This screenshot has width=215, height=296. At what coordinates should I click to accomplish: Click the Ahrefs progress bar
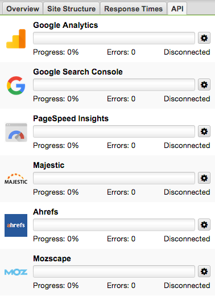tap(114, 225)
